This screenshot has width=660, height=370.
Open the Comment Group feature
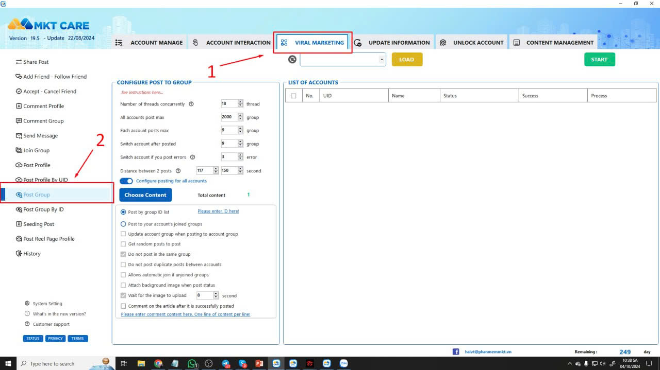click(43, 120)
